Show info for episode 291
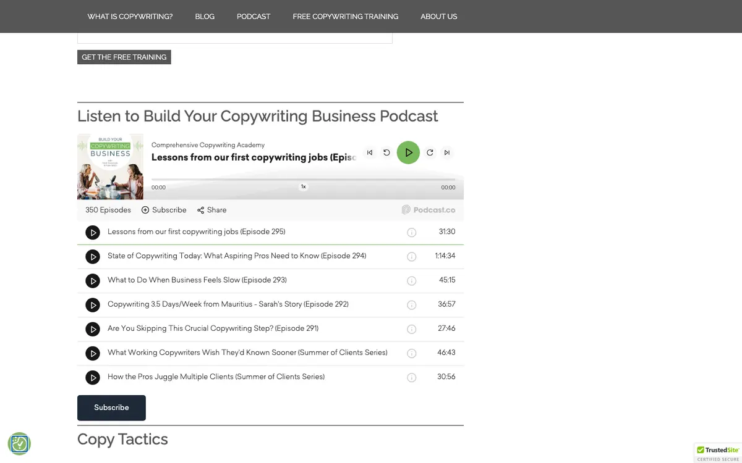The height and width of the screenshot is (463, 742). (412, 329)
